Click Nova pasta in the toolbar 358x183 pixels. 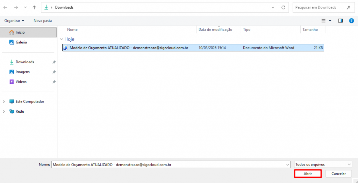tap(43, 21)
